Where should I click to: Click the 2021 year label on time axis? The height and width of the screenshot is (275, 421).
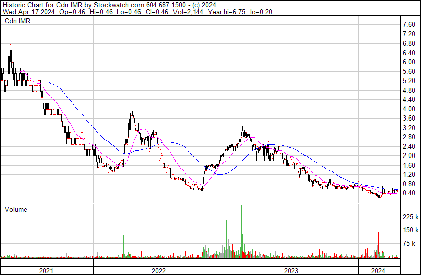coord(46,271)
